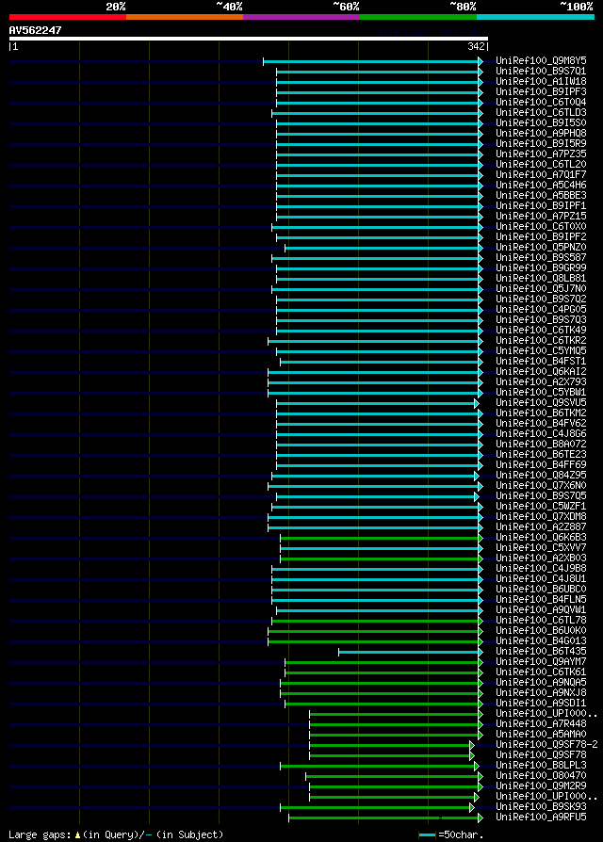Select the UniRef100_A9SDI1 label
Screen dimensions: 603x842
[x=541, y=704]
